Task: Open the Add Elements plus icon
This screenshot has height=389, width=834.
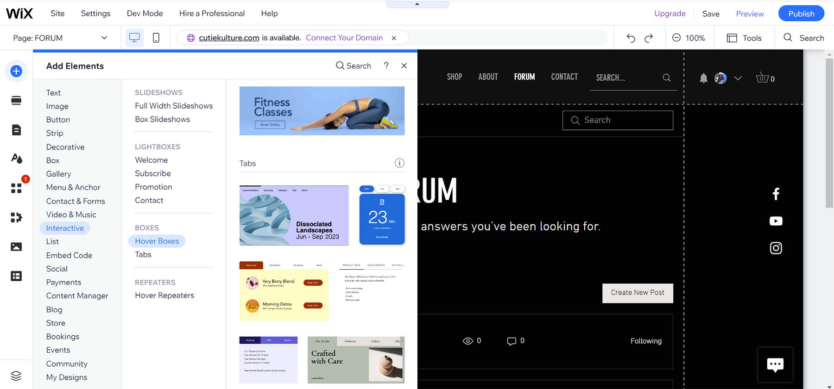Action: 16,71
